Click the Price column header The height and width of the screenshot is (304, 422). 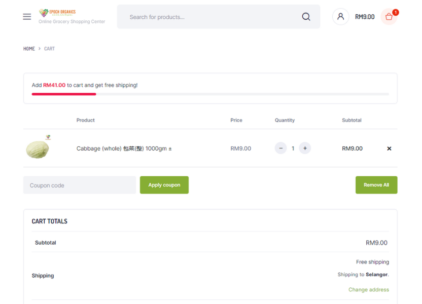tap(236, 120)
